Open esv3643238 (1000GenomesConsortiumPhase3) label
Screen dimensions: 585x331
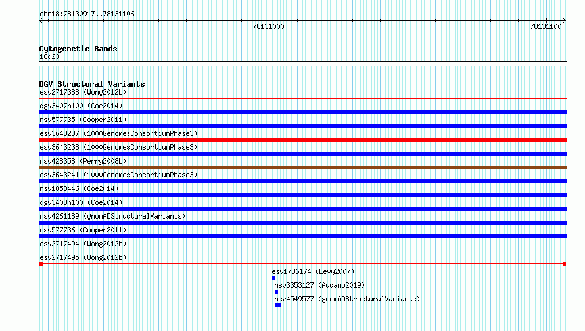(118, 147)
